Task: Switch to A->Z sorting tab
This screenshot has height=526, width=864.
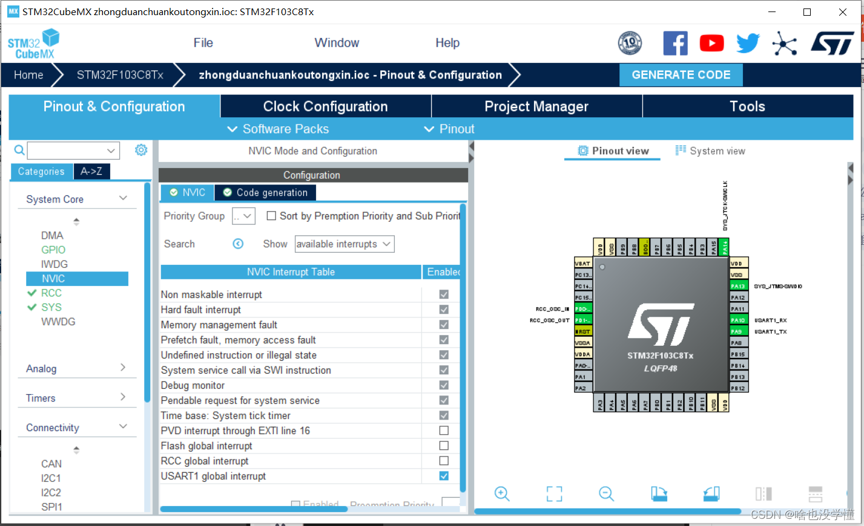Action: [x=91, y=171]
